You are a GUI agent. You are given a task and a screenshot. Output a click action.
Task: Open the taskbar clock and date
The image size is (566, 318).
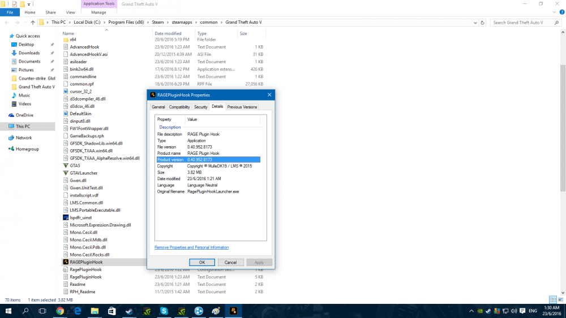coord(551,311)
